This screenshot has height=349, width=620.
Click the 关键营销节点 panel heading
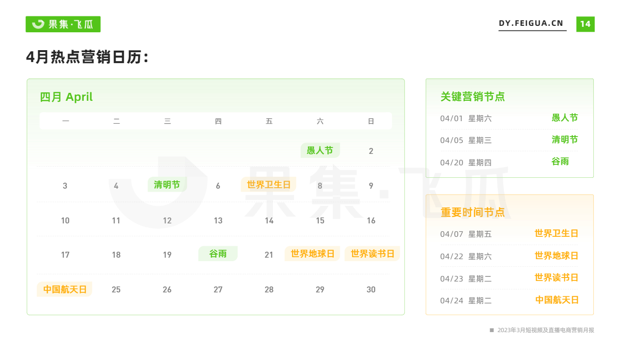pos(473,96)
